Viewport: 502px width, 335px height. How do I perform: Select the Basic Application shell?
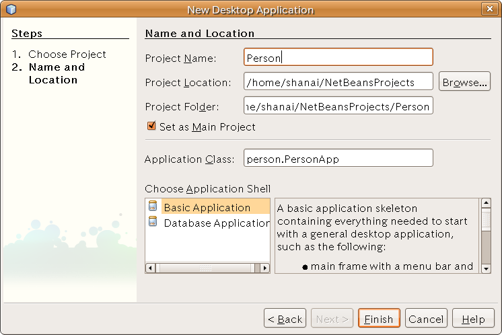(207, 207)
